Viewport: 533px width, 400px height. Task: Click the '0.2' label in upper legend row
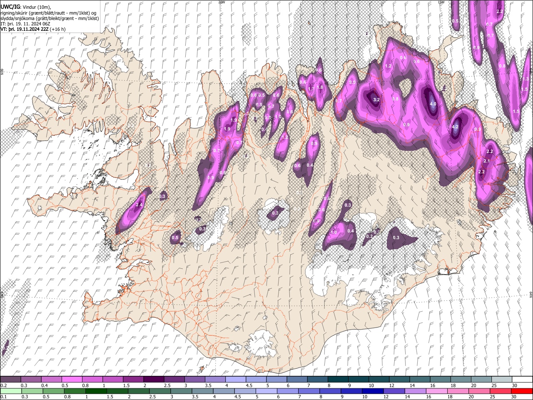pyautogui.click(x=3, y=385)
